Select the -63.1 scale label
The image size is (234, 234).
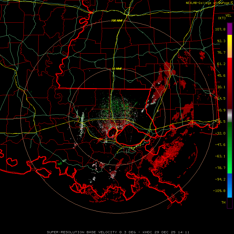click(x=220, y=156)
